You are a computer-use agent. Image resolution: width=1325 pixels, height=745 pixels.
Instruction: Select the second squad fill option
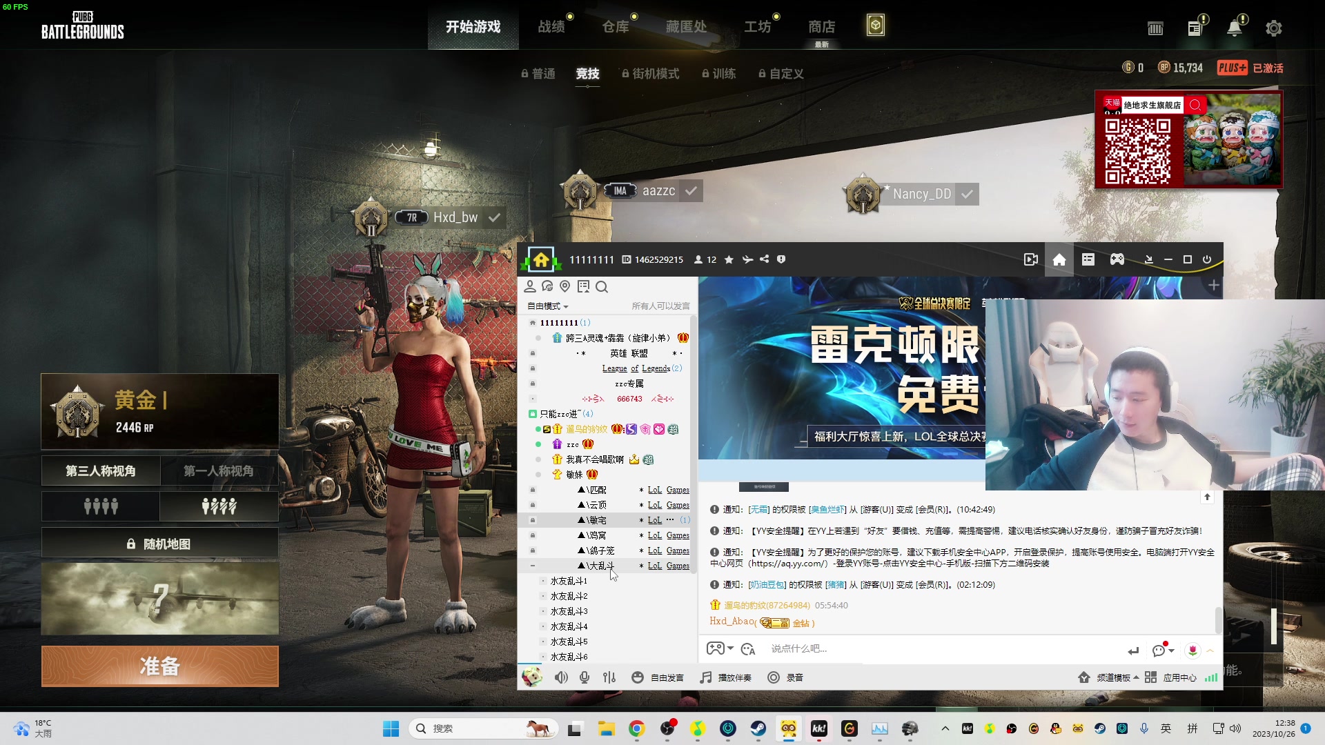point(219,507)
